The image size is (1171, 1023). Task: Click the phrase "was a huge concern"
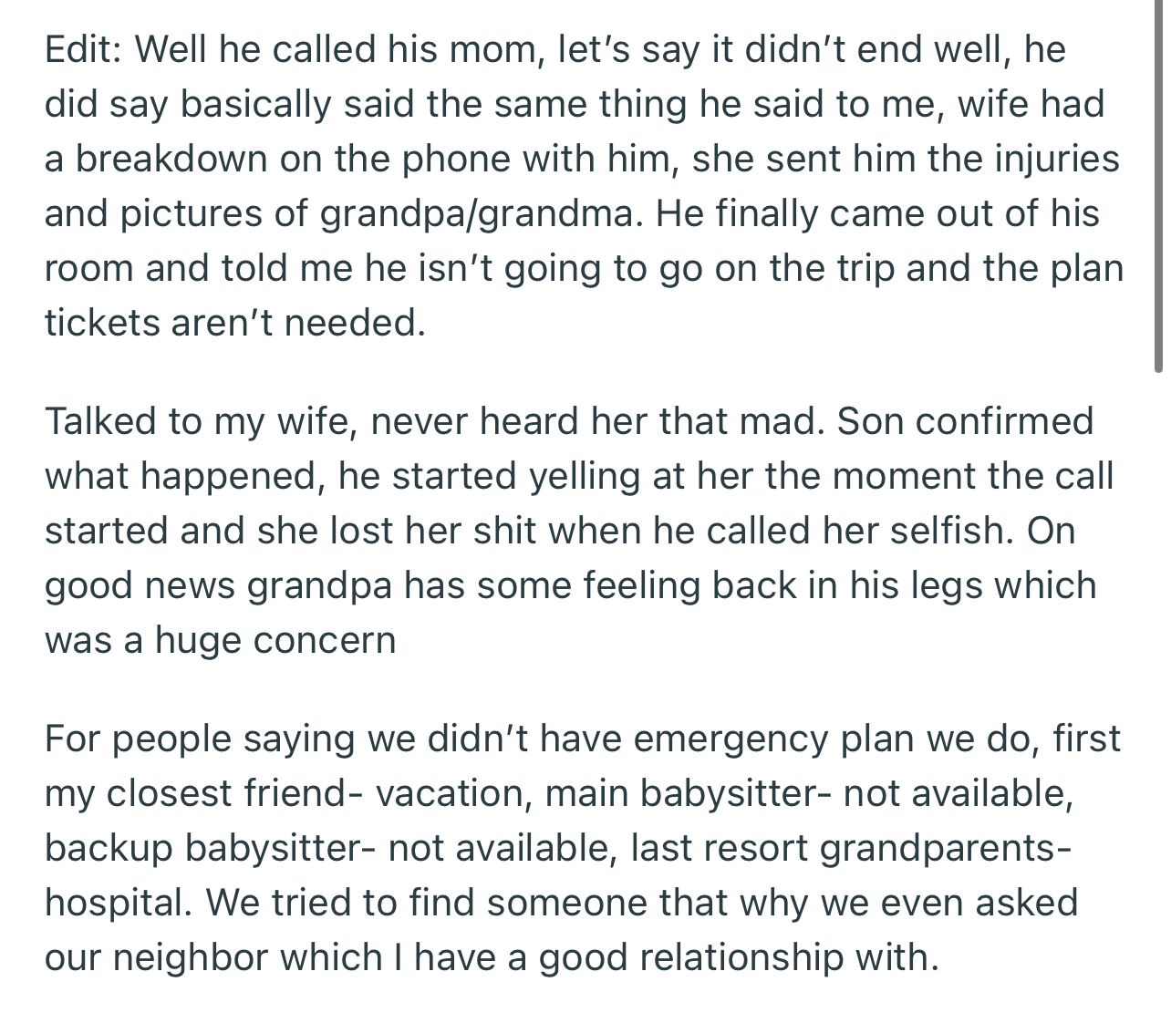(x=220, y=640)
